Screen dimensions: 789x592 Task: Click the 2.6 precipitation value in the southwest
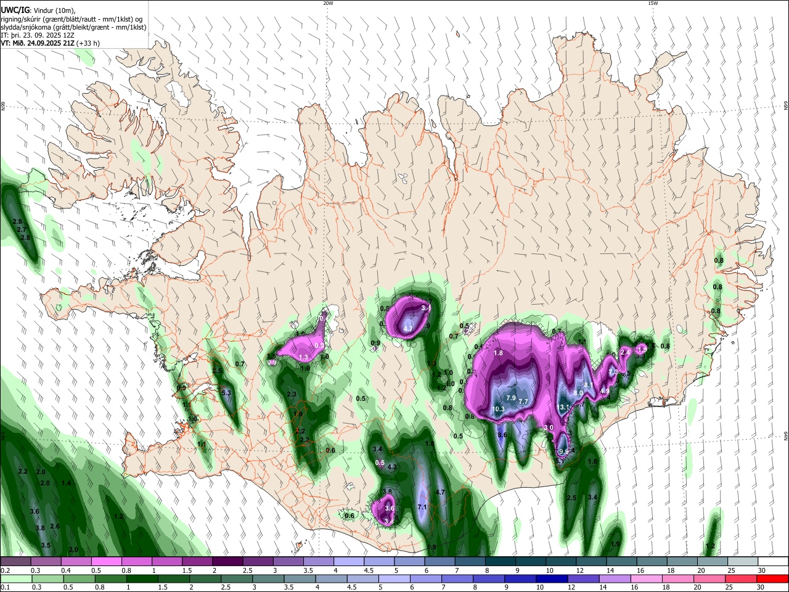click(55, 527)
